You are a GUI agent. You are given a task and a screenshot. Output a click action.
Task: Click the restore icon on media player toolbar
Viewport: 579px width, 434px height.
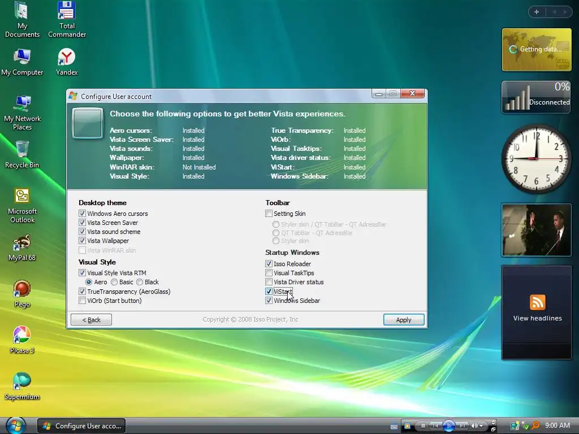493,429
